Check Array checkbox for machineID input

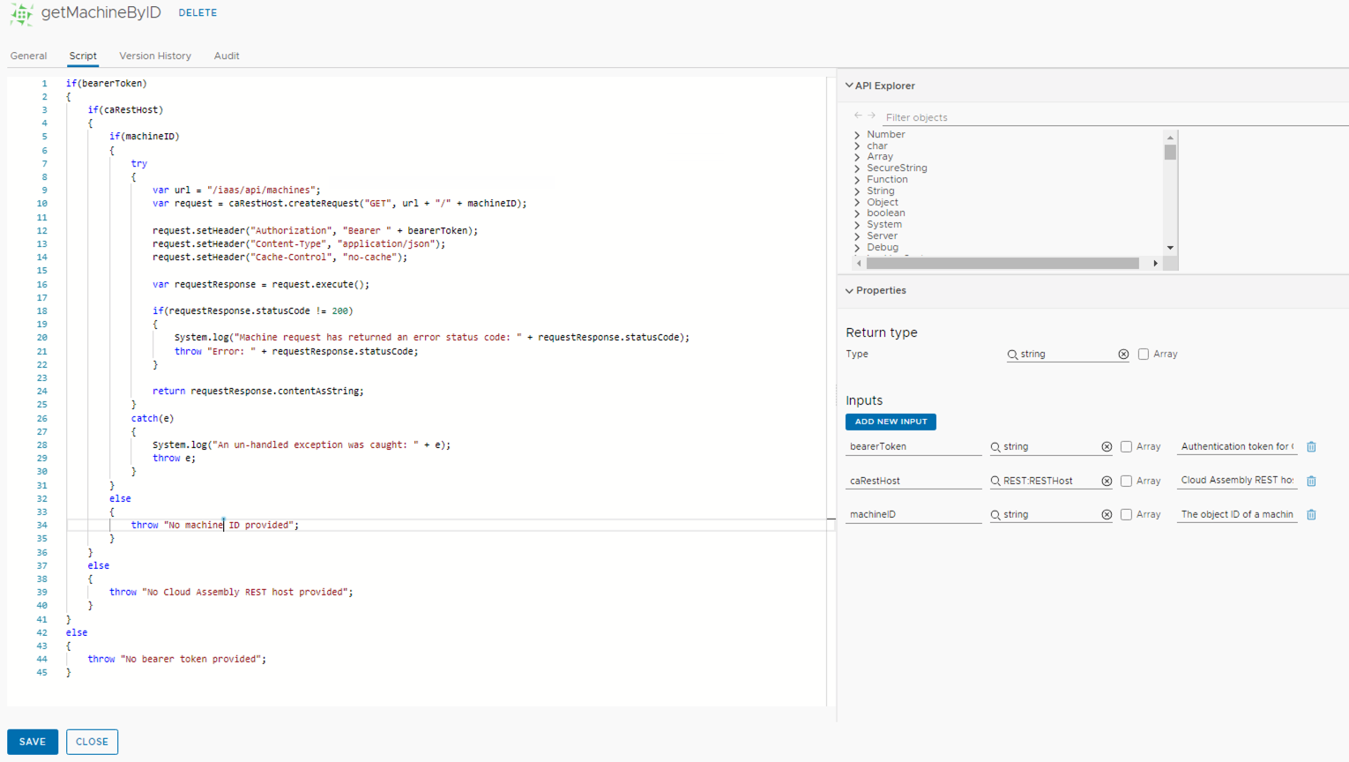point(1126,515)
